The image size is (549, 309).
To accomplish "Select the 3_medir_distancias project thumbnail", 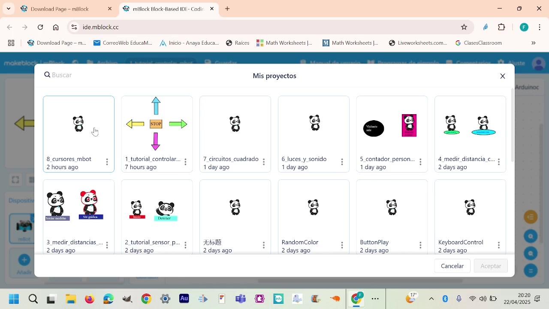I will tap(78, 207).
